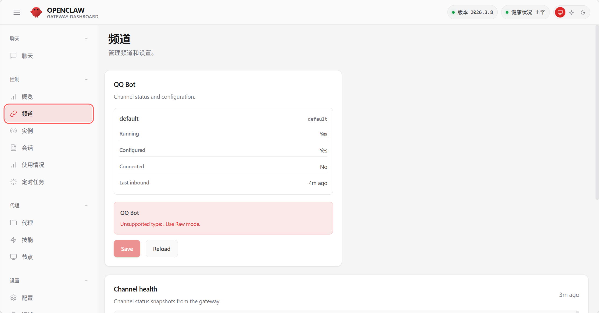The height and width of the screenshot is (313, 599).
Task: Switch to dark theme moon icon
Action: (x=583, y=12)
